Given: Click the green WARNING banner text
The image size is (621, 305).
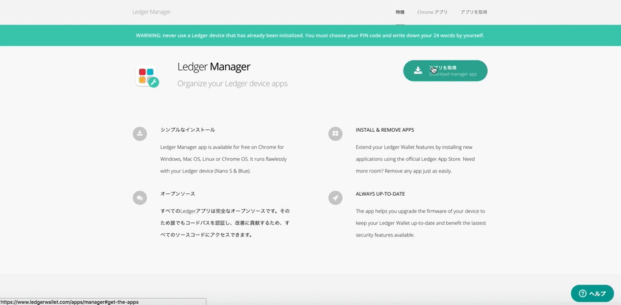Looking at the screenshot, I should (310, 35).
